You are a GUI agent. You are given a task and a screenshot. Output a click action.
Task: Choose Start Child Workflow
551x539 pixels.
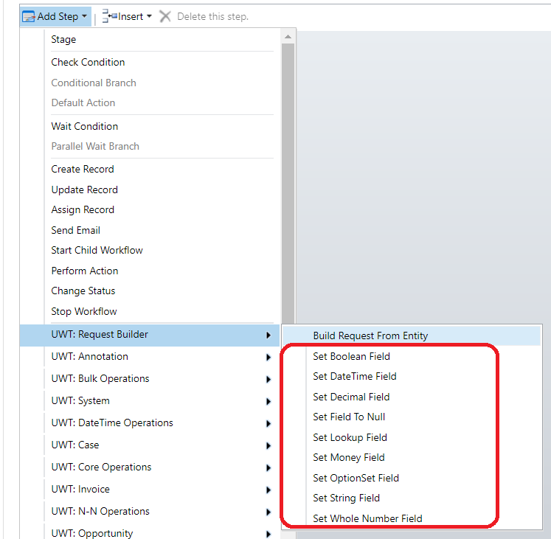tap(97, 250)
